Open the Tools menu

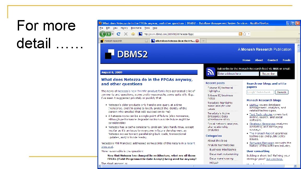[147, 28]
